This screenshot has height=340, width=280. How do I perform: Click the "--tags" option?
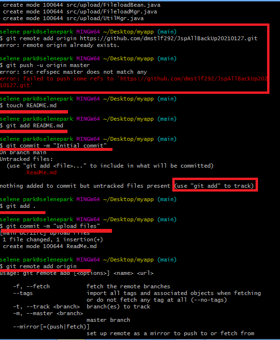pyautogui.click(x=23, y=293)
